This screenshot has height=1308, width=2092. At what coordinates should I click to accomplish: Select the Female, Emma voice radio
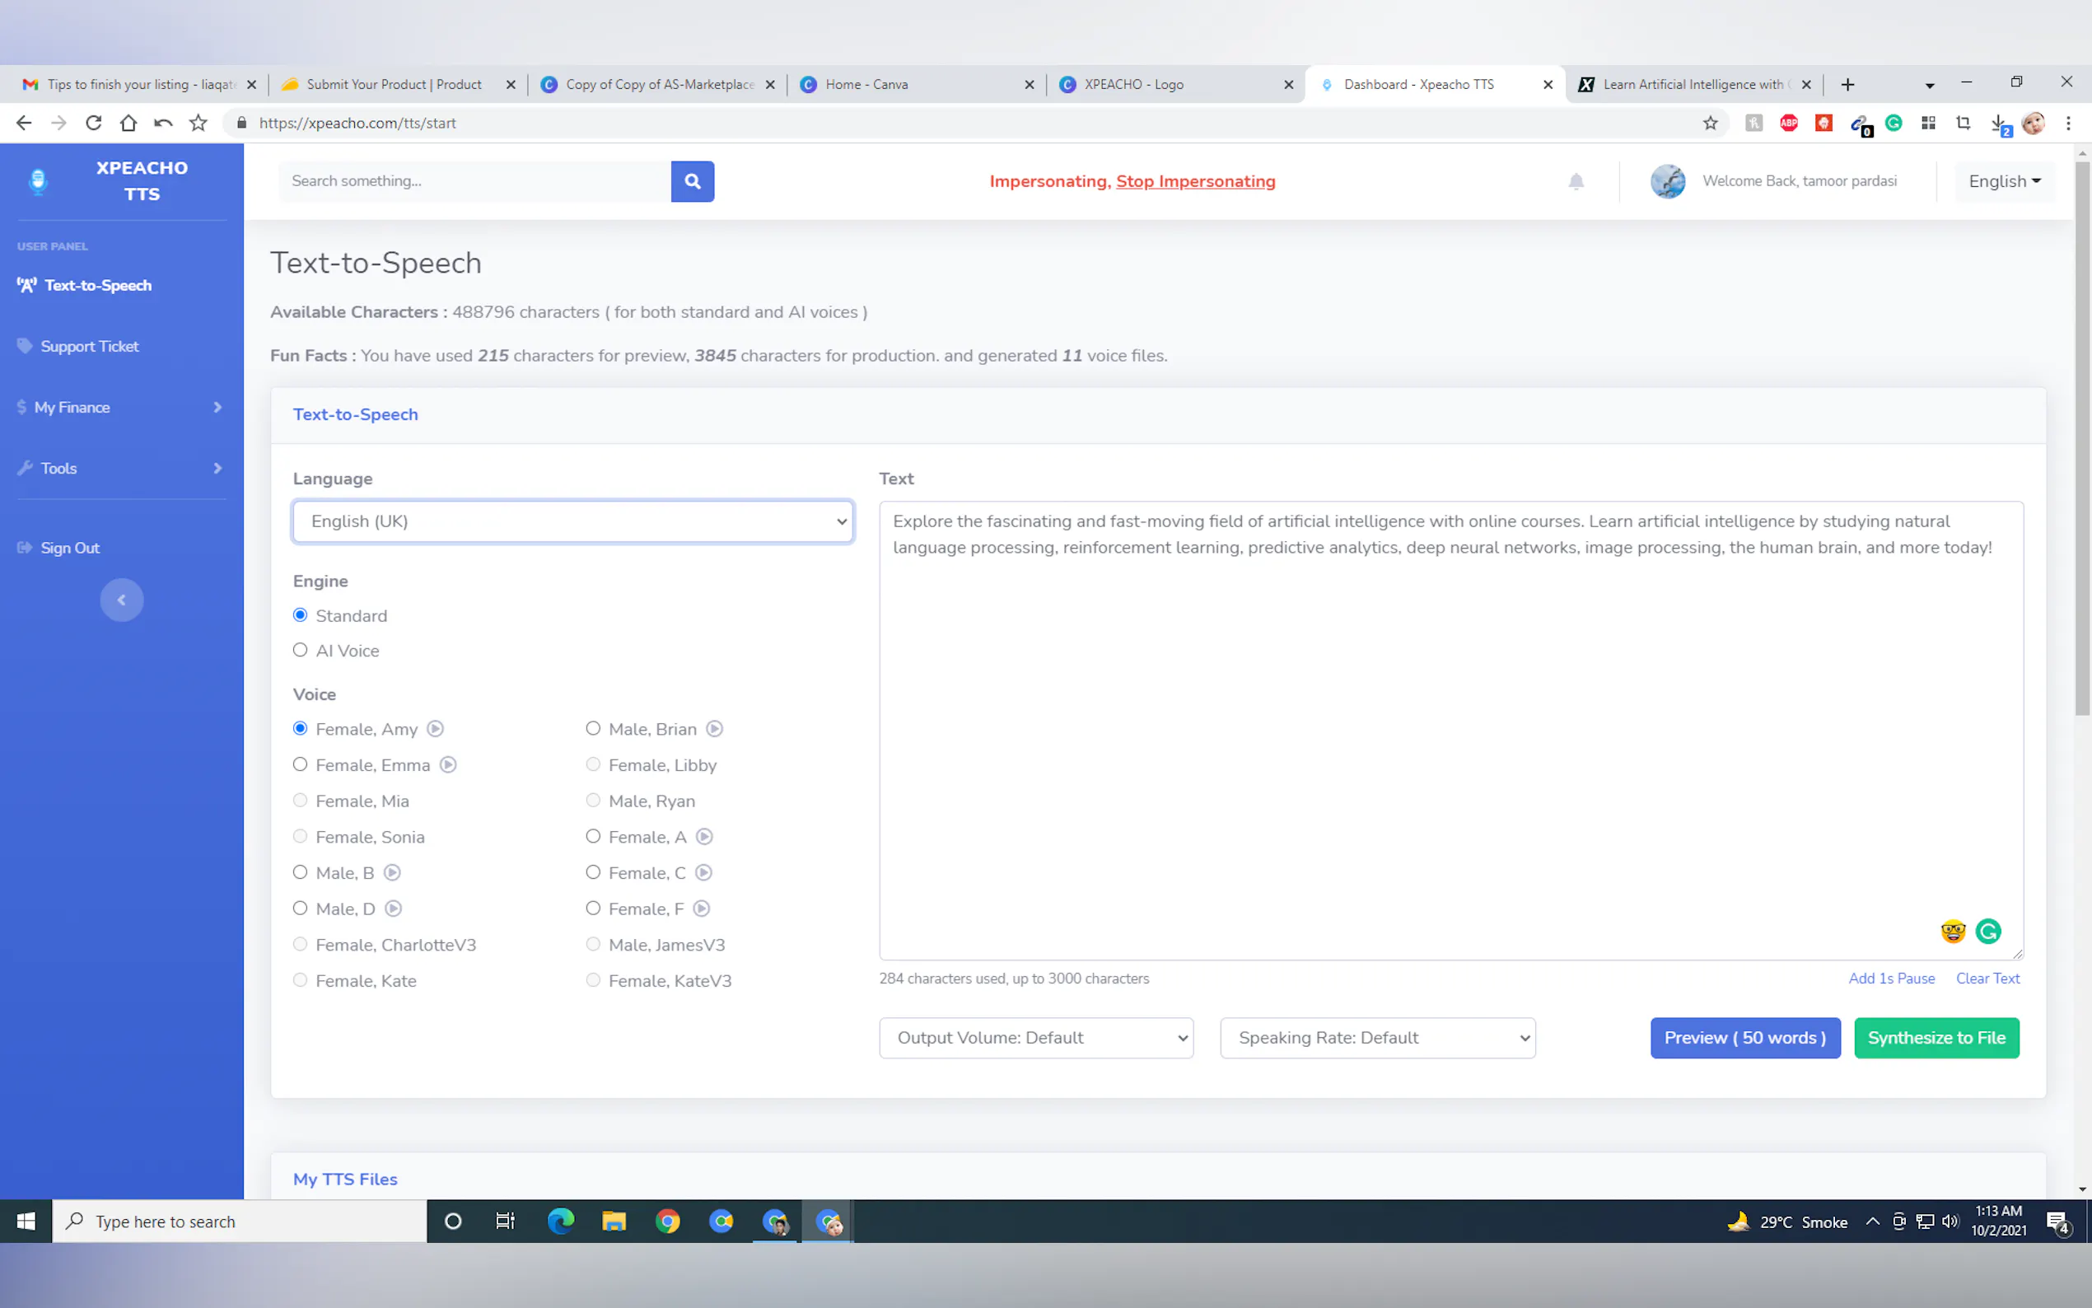300,764
